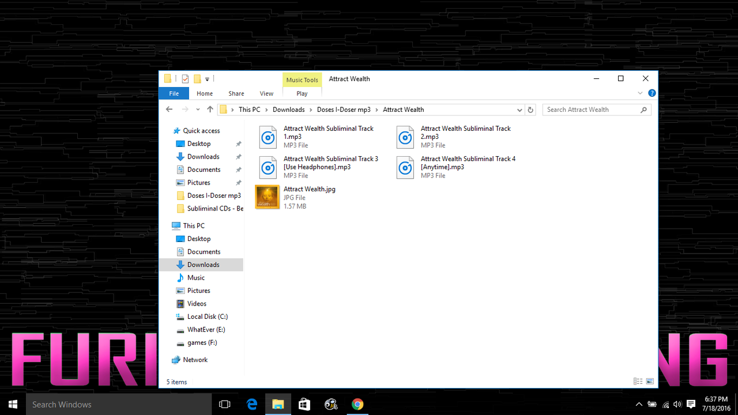Open Desktop under This PC
738x415 pixels.
[199, 239]
